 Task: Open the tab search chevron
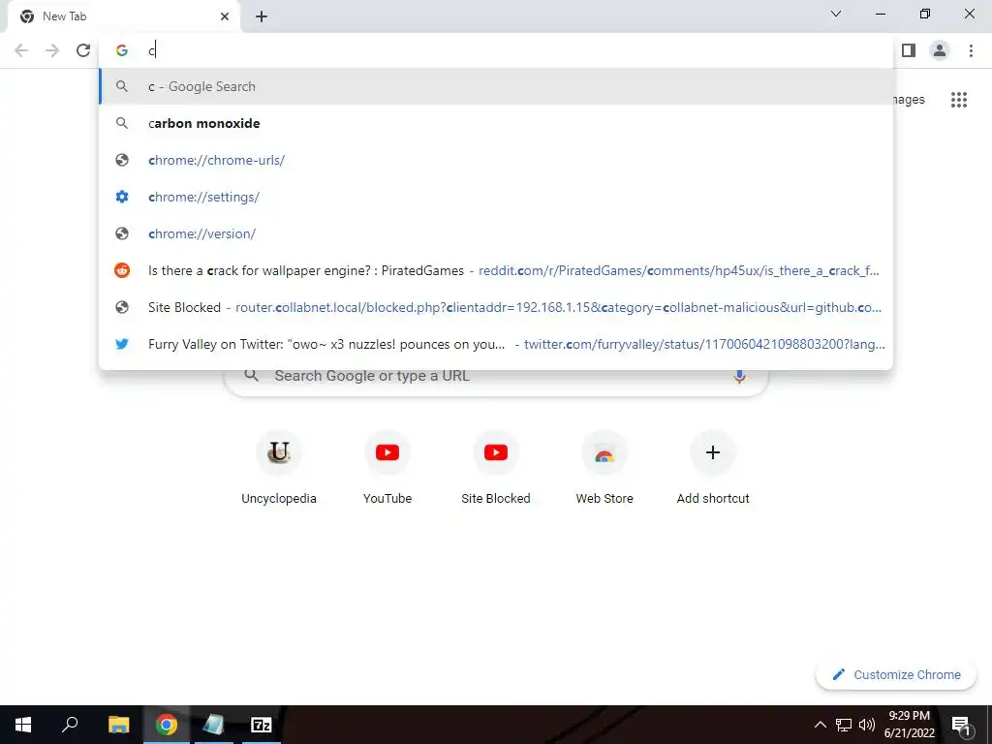tap(836, 14)
